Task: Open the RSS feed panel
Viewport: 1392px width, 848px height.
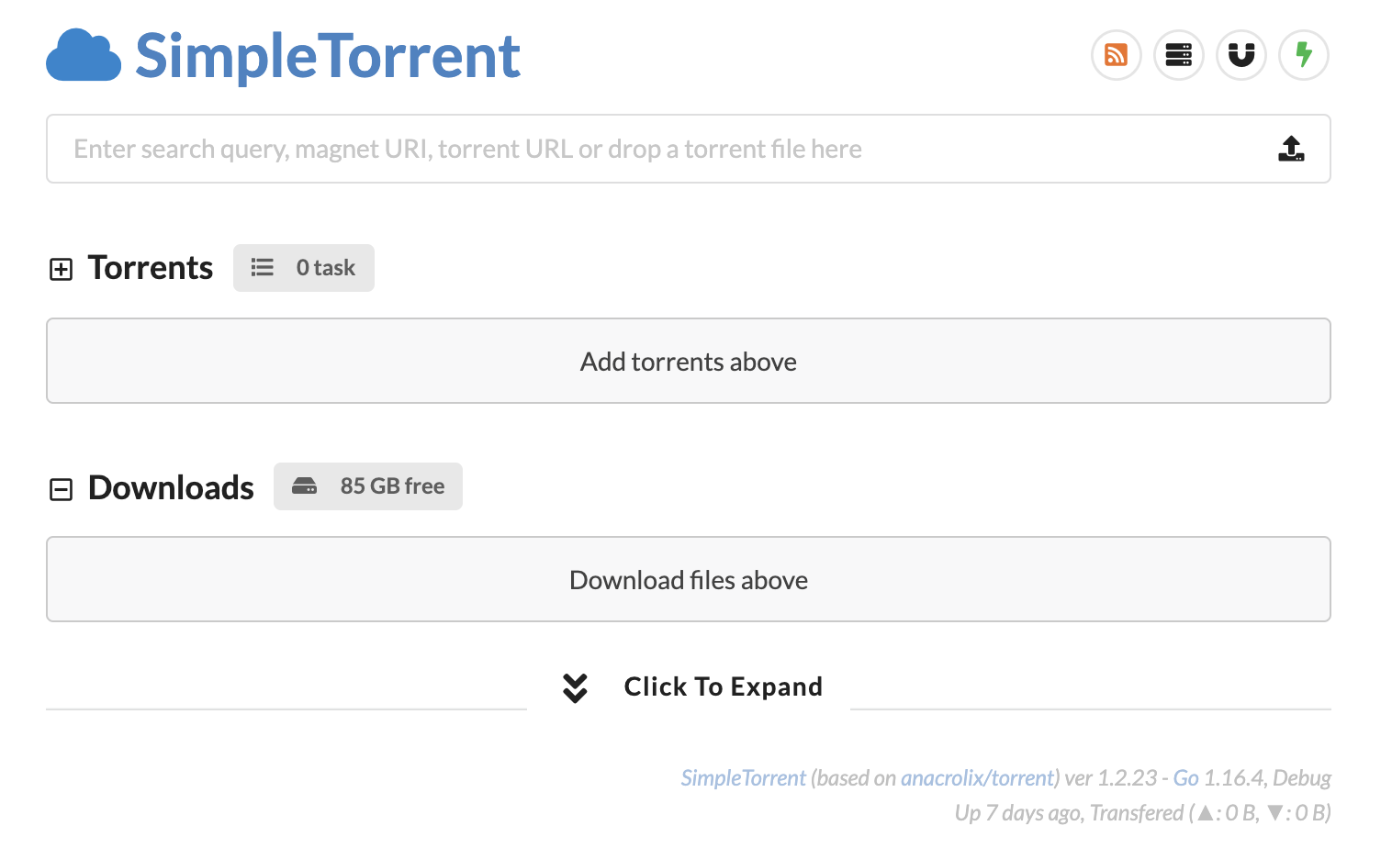Action: [1116, 55]
